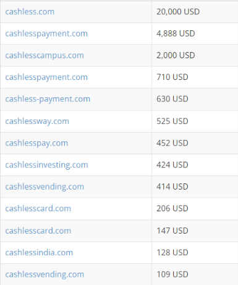Screen dimensions: 238x285
Task: Select the 128 USD price cell
Action: click(x=195, y=252)
